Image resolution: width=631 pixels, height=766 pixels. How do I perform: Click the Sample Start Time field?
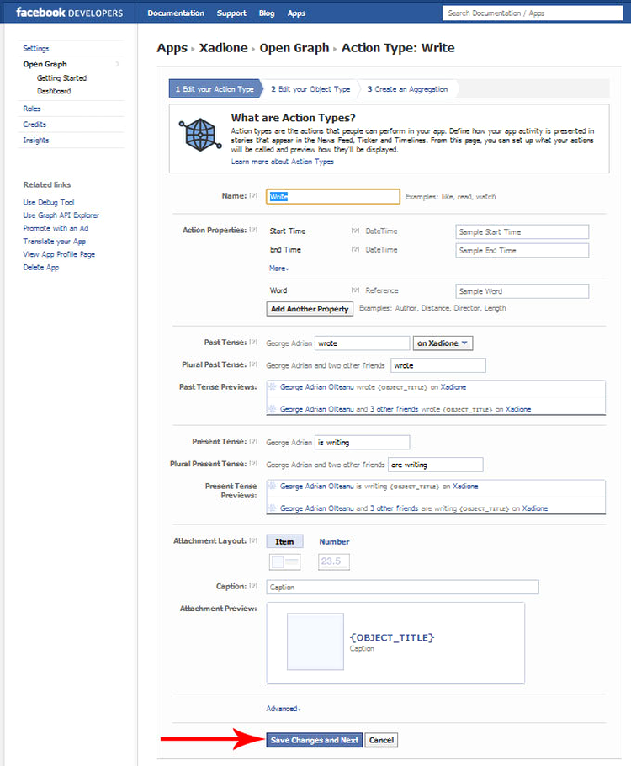click(x=522, y=231)
